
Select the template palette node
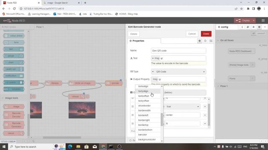click(x=14, y=89)
